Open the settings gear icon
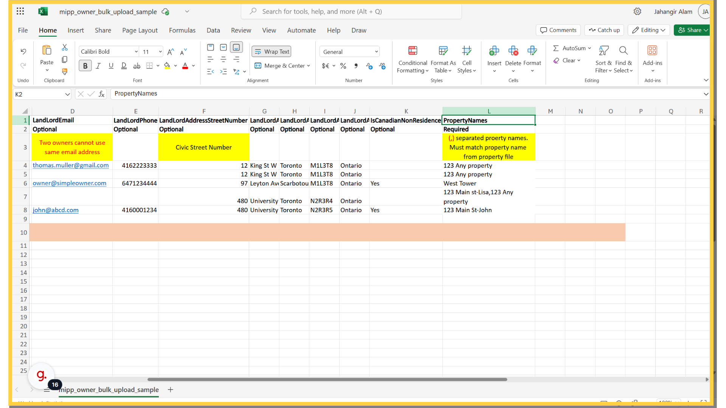Image resolution: width=726 pixels, height=408 pixels. click(x=638, y=11)
